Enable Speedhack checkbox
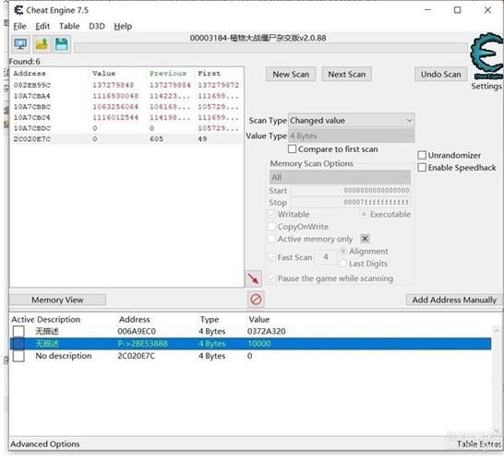 tap(422, 167)
